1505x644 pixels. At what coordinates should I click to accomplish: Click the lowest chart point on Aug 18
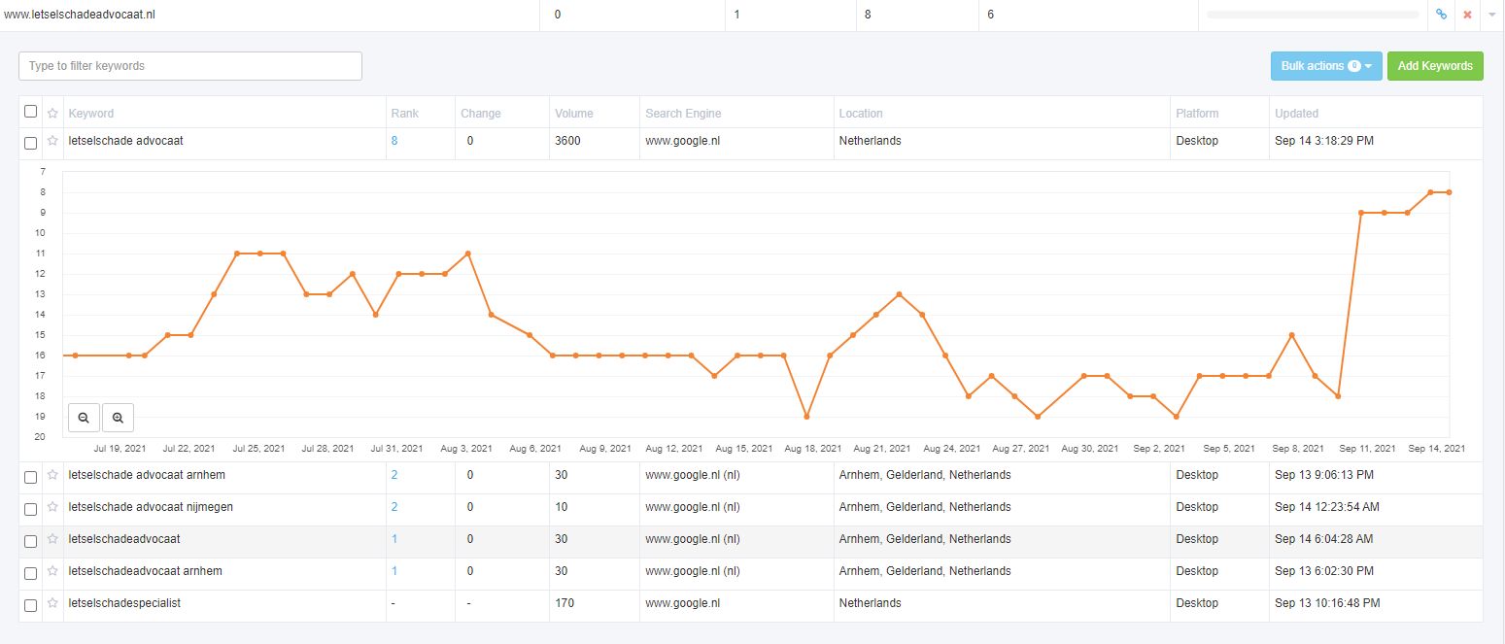(806, 417)
